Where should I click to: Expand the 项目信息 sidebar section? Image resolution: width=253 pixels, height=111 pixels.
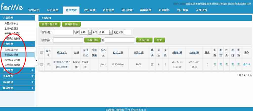pyautogui.click(x=32, y=82)
